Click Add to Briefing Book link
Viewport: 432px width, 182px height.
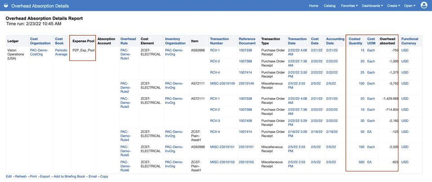(69, 177)
